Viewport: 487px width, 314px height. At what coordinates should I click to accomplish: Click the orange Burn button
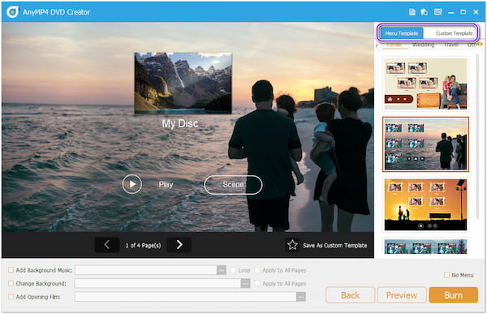453,295
